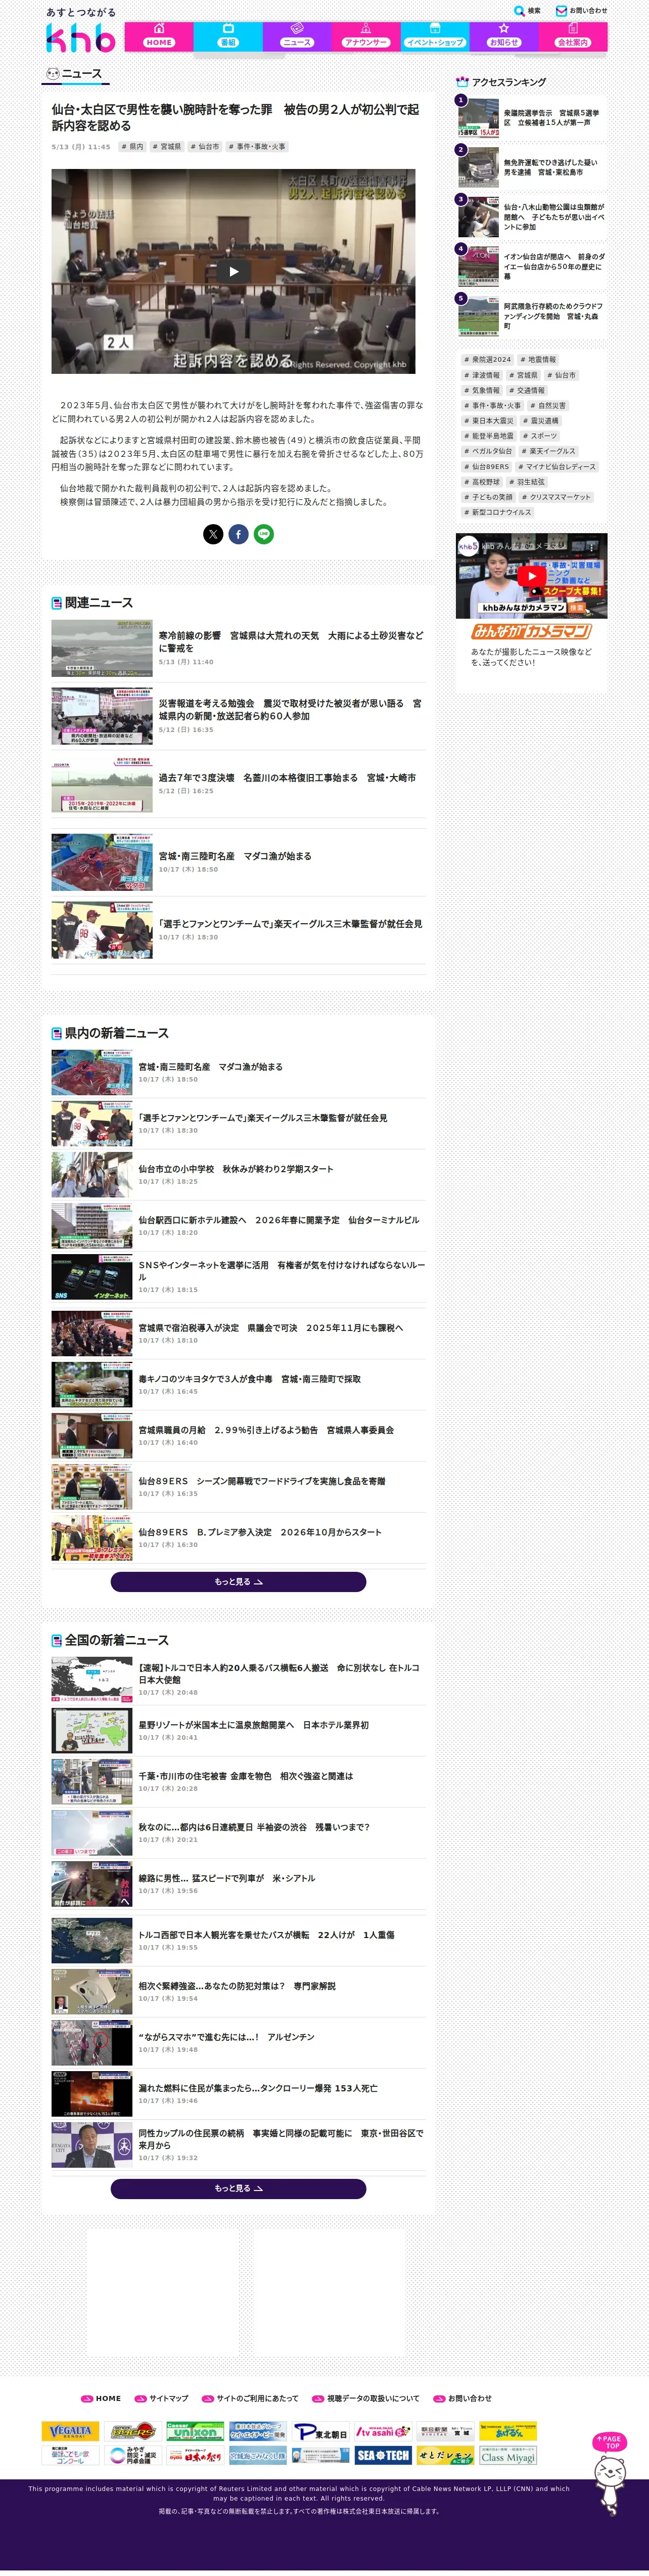Open 千葉・市川市の住宅被害 story thumbnail
The image size is (649, 2576).
pos(92,1782)
